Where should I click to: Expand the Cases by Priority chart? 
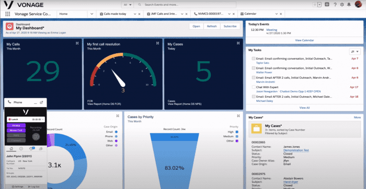pos(238,116)
